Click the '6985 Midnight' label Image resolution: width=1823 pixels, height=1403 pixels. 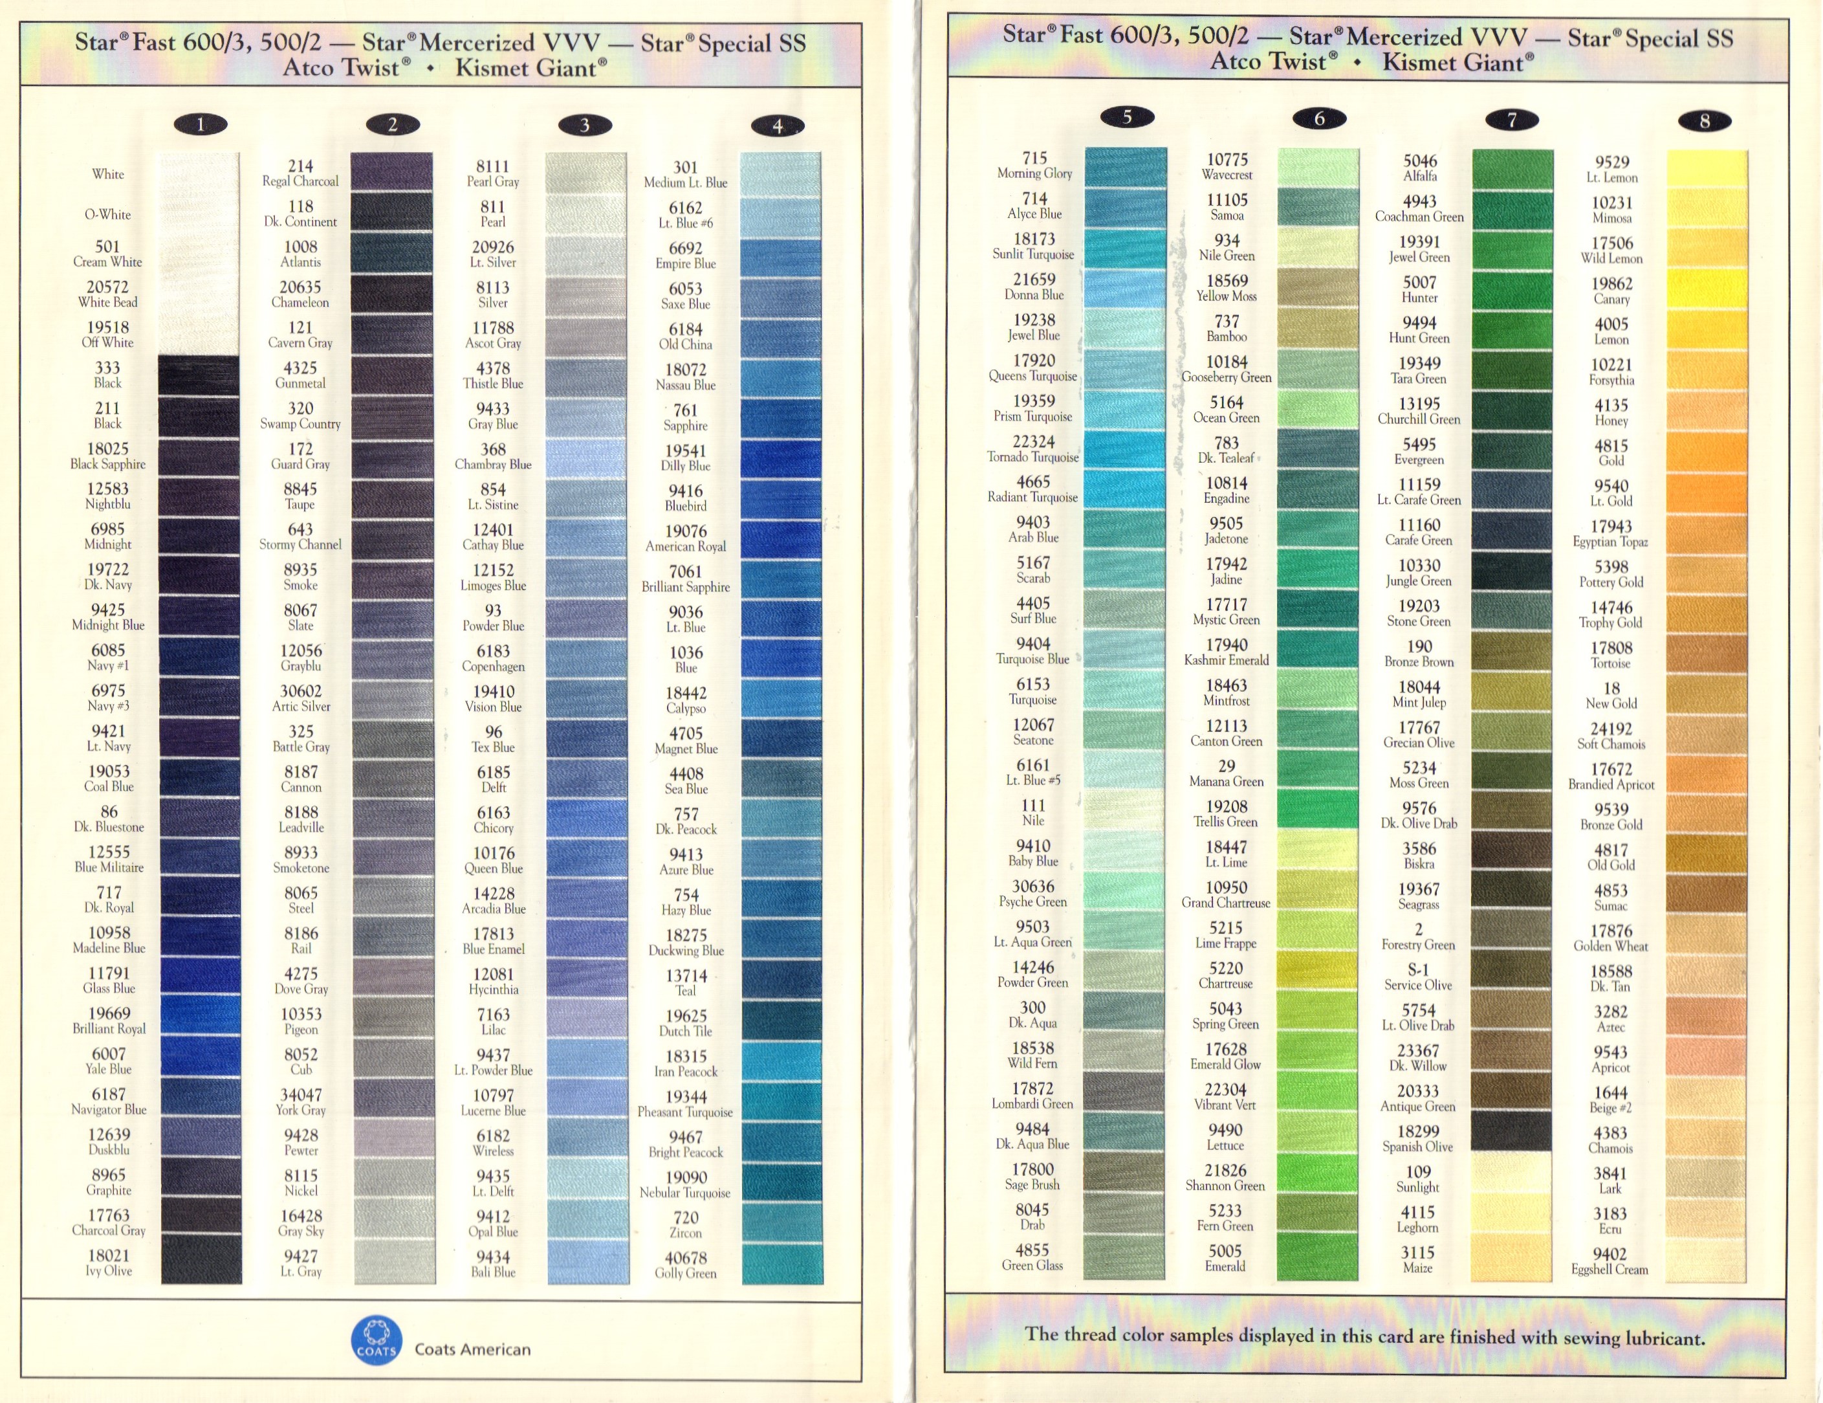click(x=107, y=536)
